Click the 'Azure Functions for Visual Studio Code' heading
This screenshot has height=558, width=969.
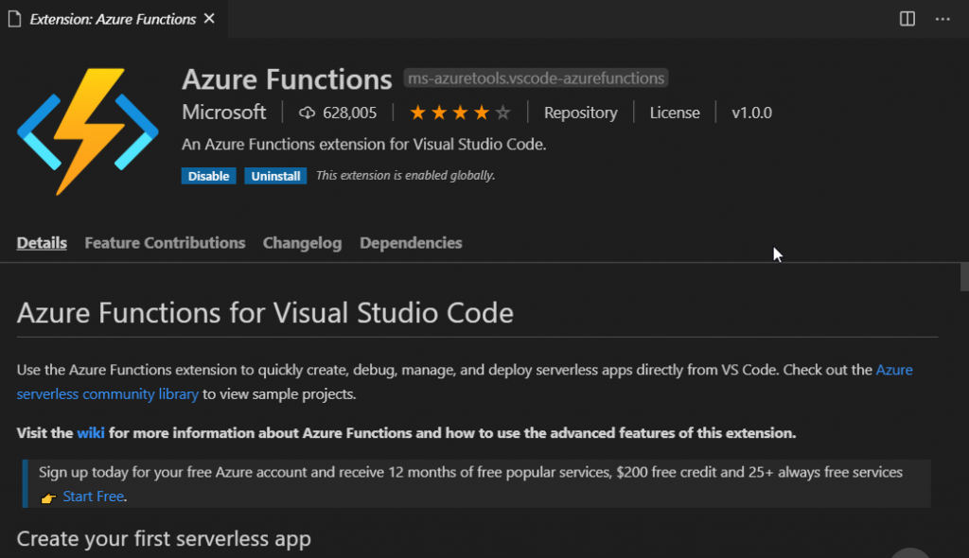pyautogui.click(x=265, y=313)
